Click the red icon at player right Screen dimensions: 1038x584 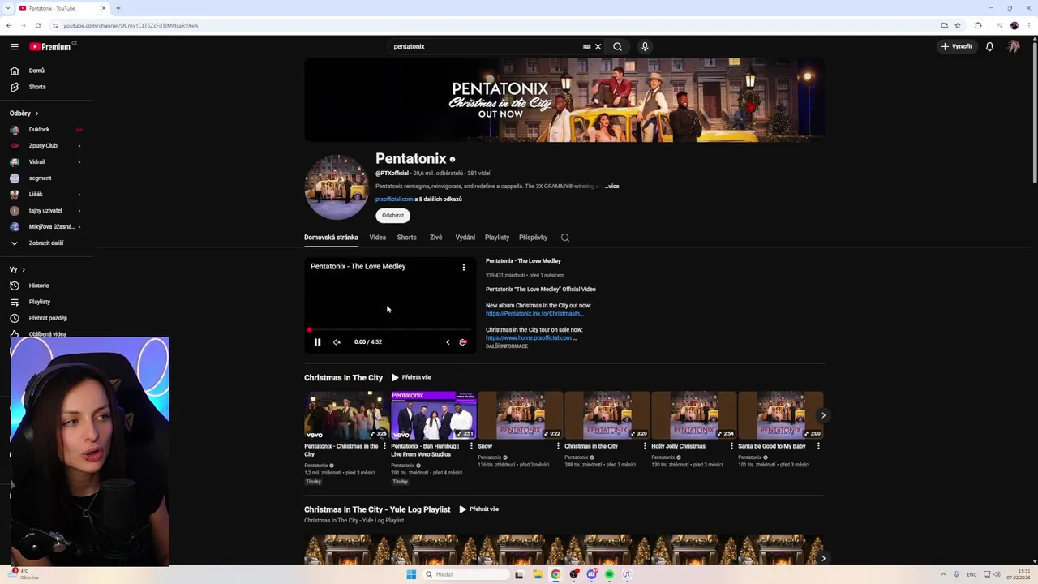pos(463,342)
